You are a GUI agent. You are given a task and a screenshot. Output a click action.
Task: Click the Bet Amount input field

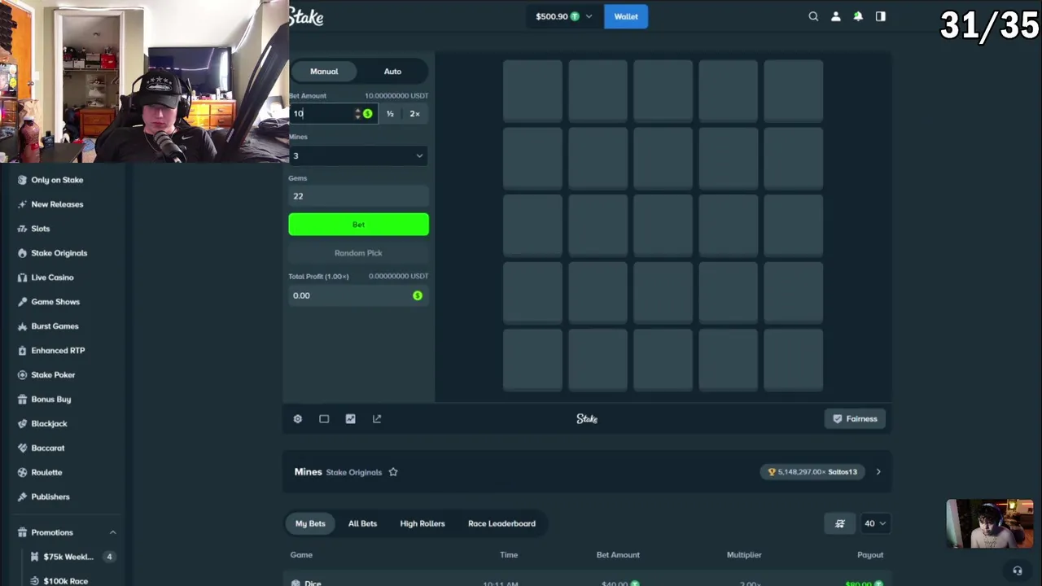322,114
